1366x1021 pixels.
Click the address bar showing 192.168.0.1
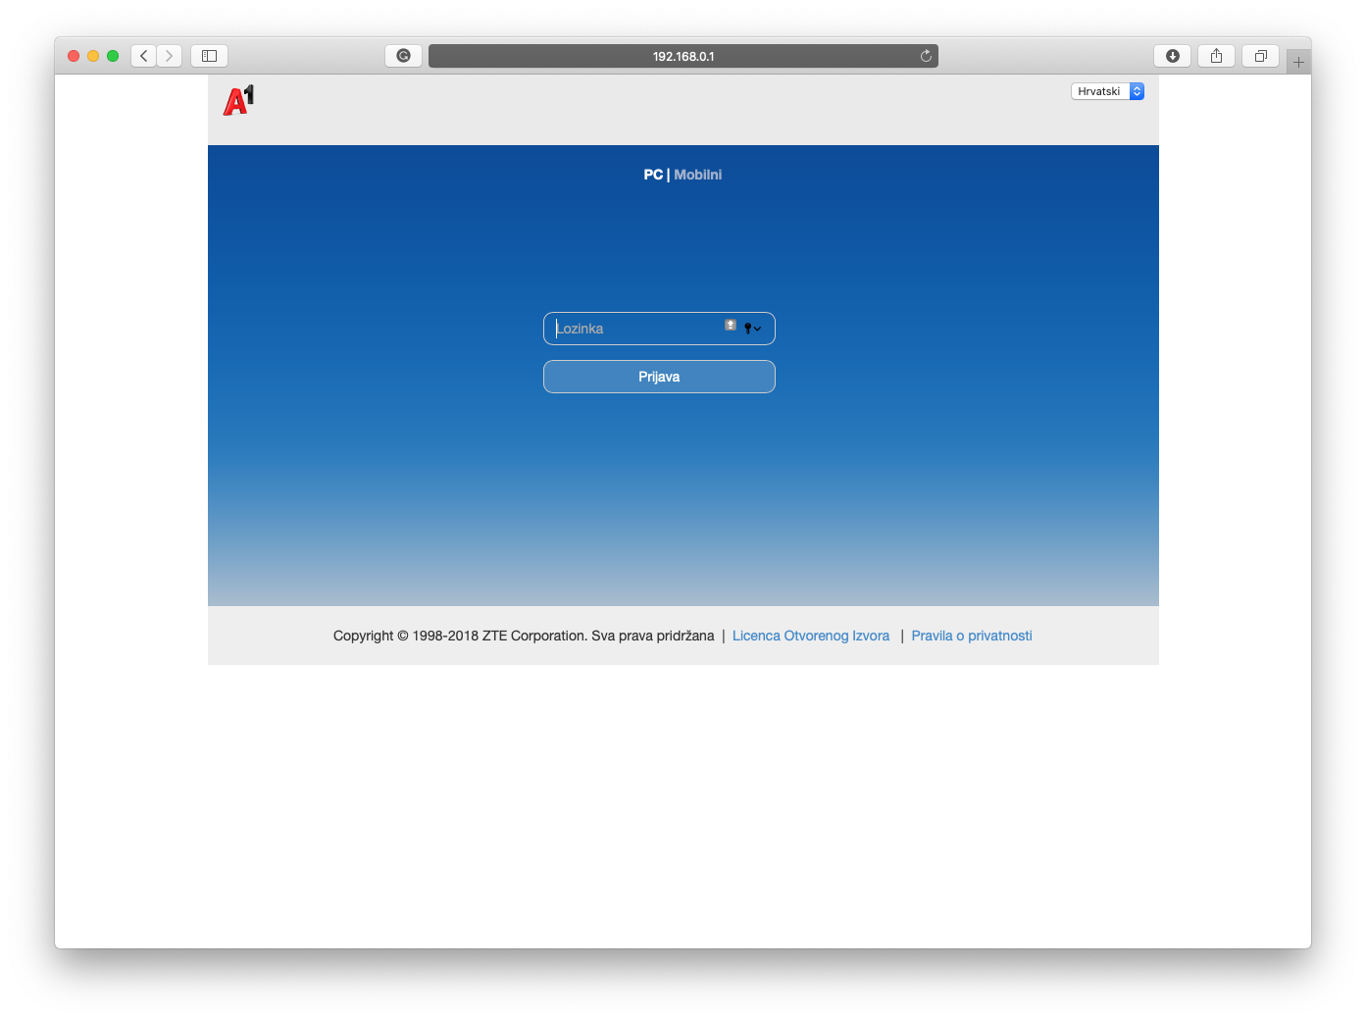(x=683, y=56)
